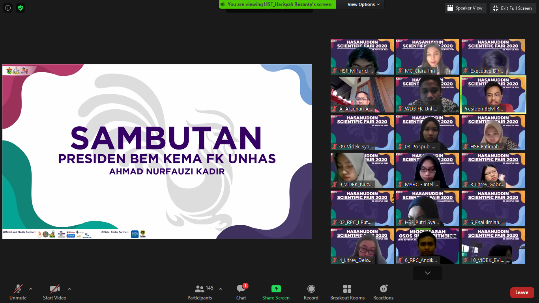Select the MC_Clara Inri video tile
The height and width of the screenshot is (303, 539).
[x=428, y=57]
